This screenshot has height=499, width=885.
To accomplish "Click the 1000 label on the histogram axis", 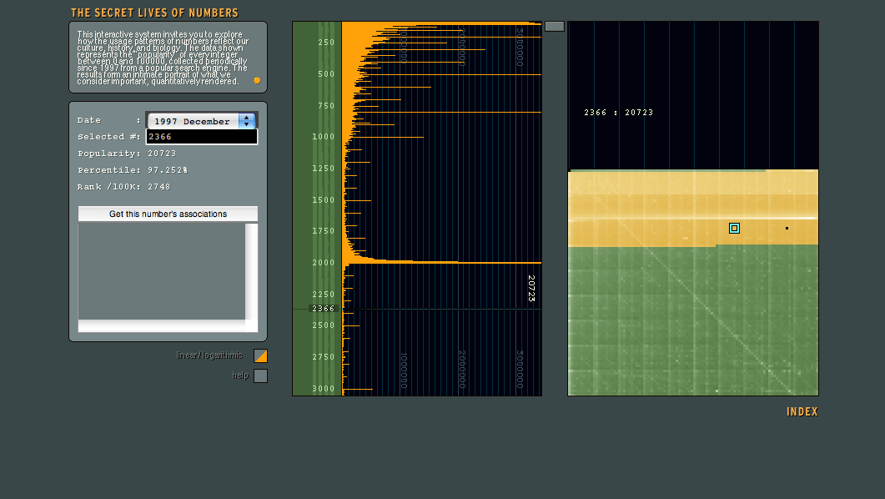I will pyautogui.click(x=323, y=137).
